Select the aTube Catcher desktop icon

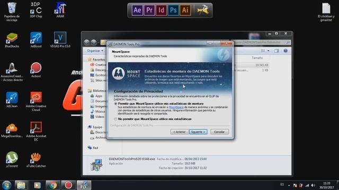(x=36, y=160)
